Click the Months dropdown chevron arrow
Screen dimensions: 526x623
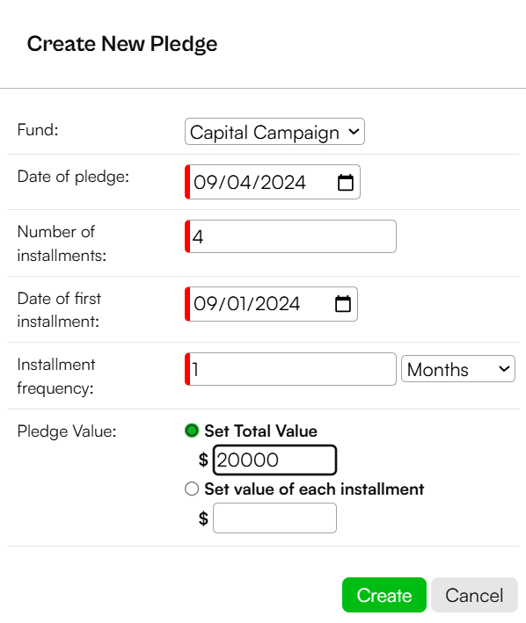coord(504,369)
